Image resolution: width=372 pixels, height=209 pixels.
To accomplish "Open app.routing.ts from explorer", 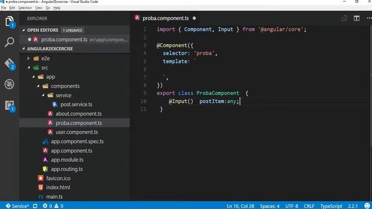I will tap(67, 169).
